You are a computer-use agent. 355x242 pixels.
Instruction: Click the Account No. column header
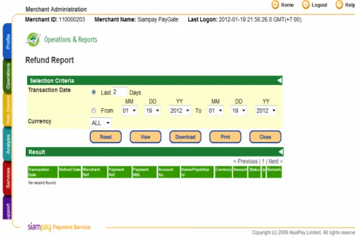(x=169, y=172)
